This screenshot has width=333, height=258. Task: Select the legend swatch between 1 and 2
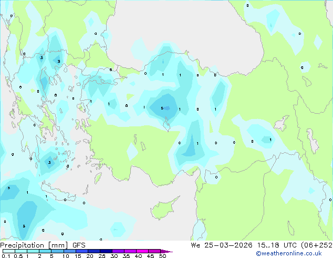point(33,251)
